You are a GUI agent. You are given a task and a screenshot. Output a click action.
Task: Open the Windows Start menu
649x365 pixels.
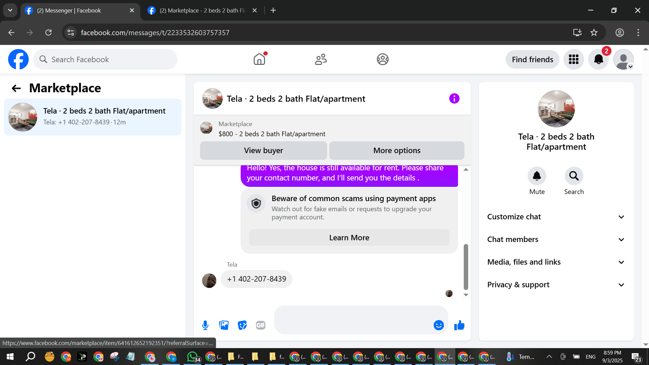click(10, 357)
